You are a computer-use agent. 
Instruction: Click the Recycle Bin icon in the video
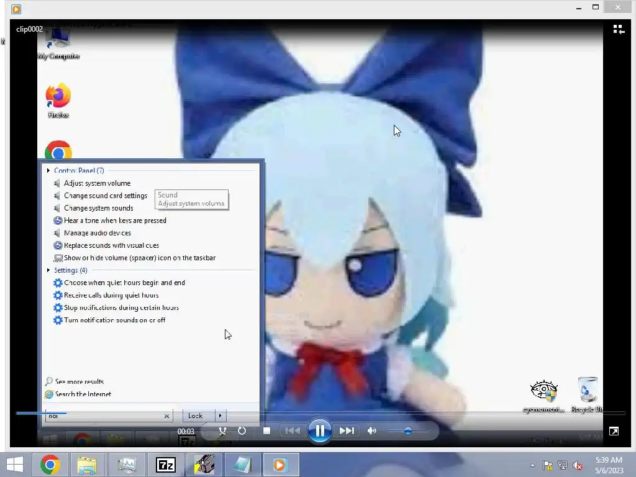[587, 394]
